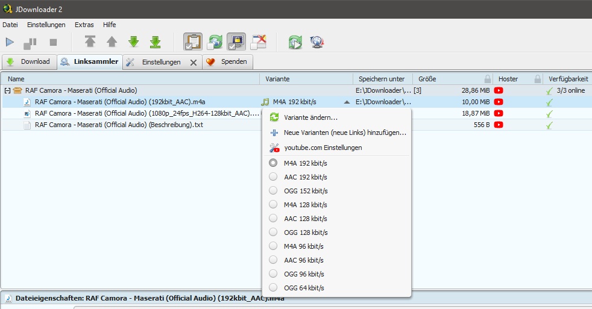The height and width of the screenshot is (309, 592).
Task: Click the package folder icon for RAF Camora
Action: [17, 90]
